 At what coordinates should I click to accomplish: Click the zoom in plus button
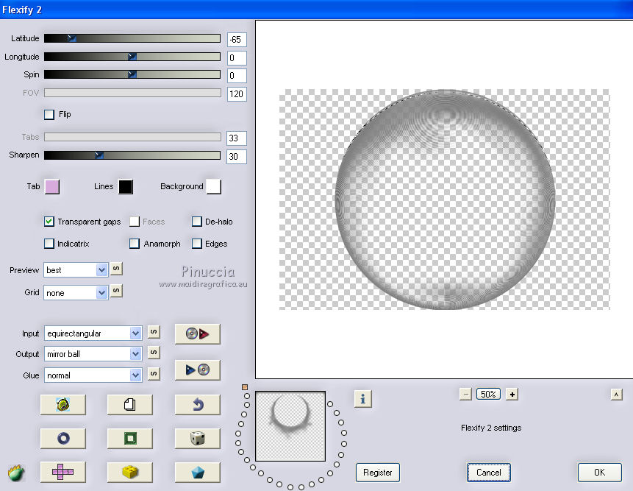pyautogui.click(x=512, y=395)
